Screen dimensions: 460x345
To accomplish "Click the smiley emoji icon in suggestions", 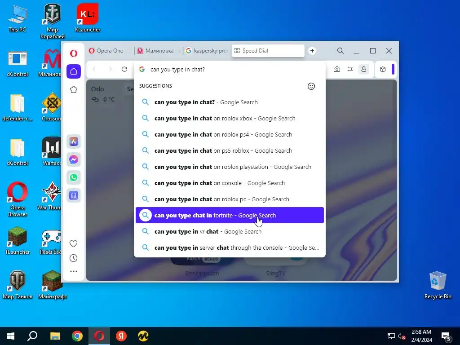I will click(x=311, y=86).
